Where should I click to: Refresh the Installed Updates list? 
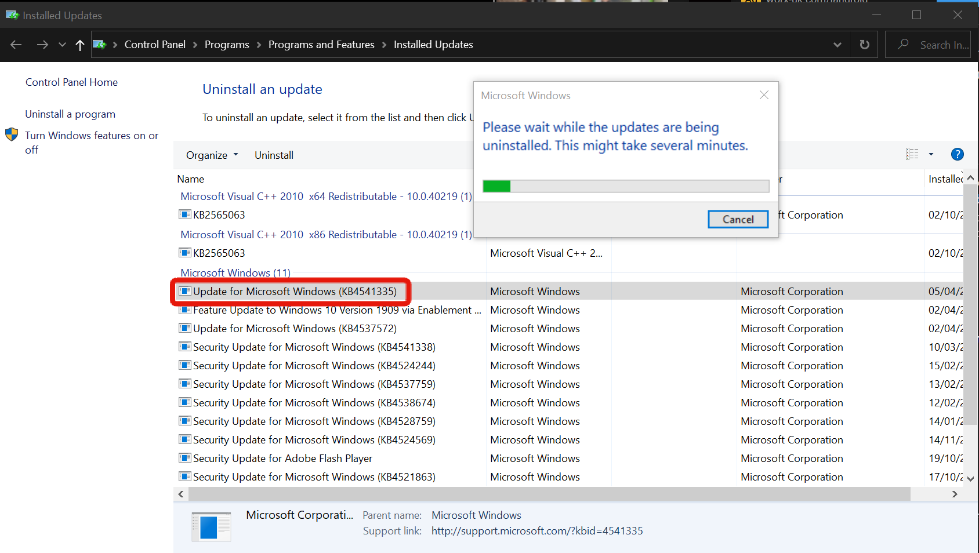(x=864, y=45)
